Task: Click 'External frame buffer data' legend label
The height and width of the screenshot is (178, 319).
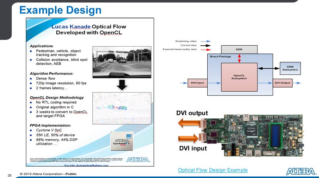Action: point(180,49)
